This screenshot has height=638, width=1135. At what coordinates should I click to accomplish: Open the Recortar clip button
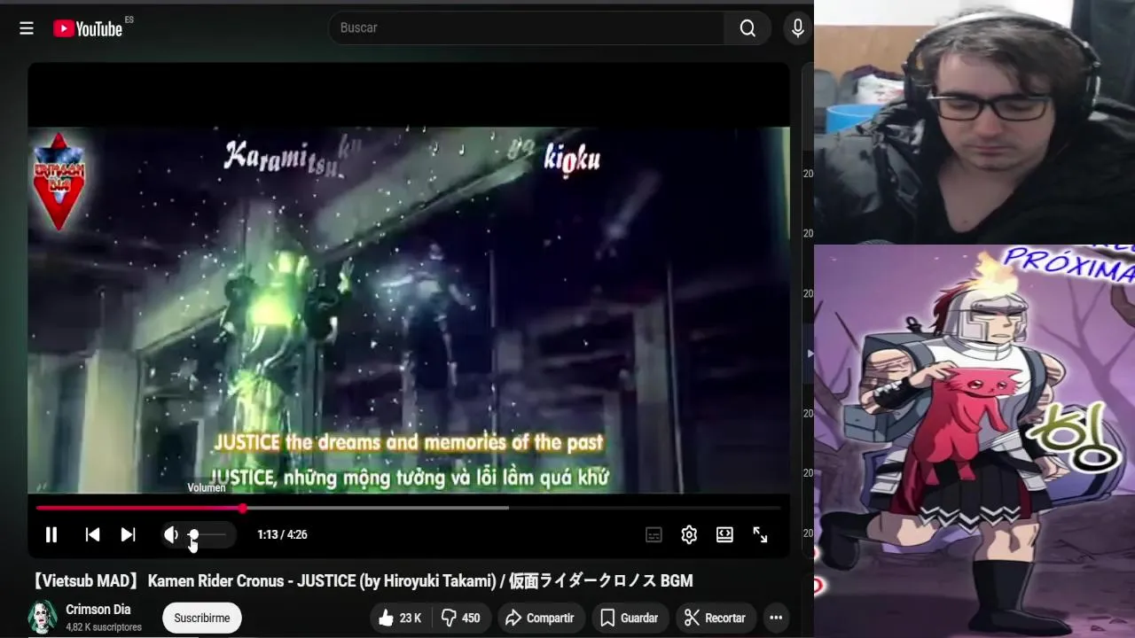point(715,618)
